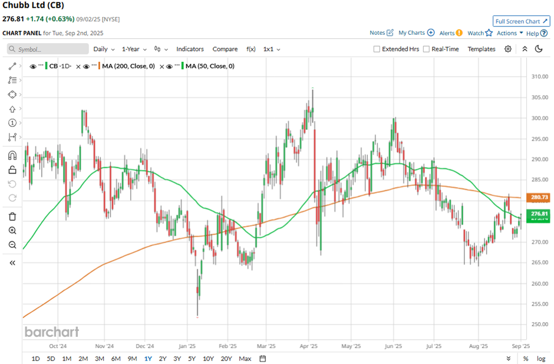
Task: Select the Max time range
Action: [245, 358]
